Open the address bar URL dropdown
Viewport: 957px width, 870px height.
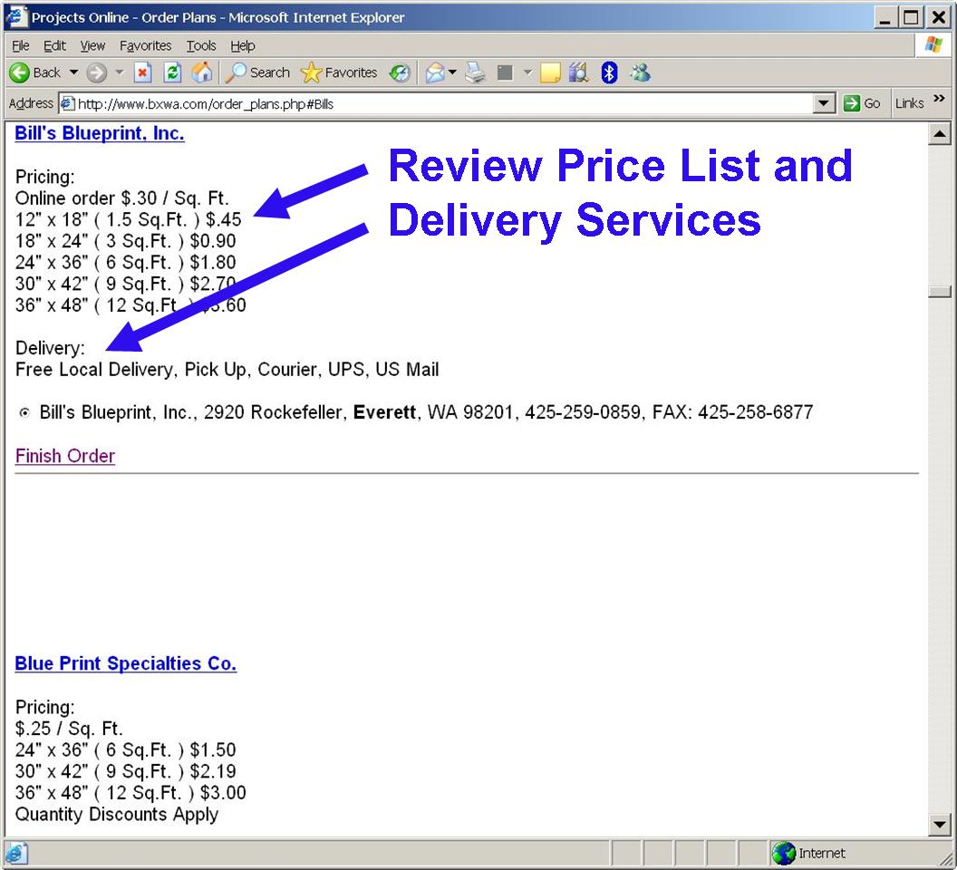click(824, 104)
